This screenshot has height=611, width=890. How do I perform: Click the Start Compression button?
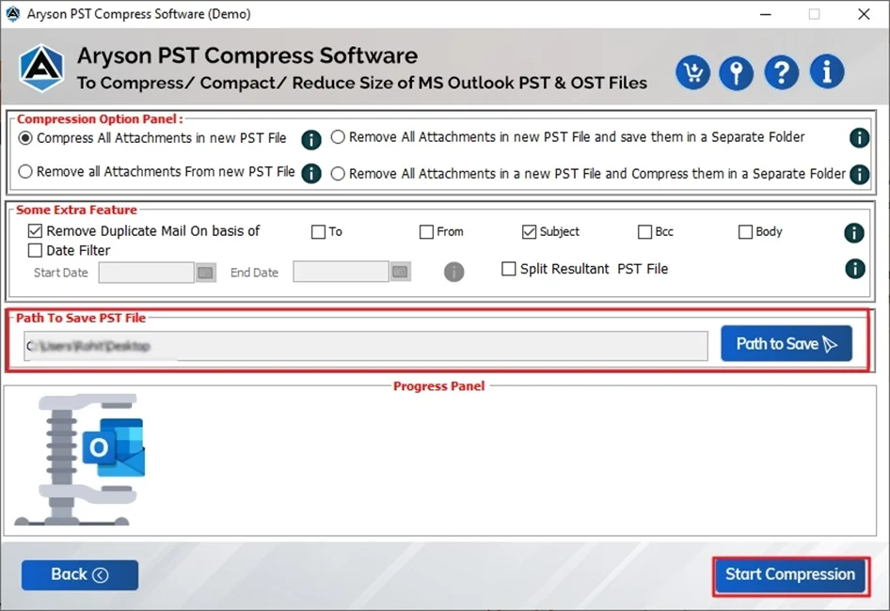790,575
